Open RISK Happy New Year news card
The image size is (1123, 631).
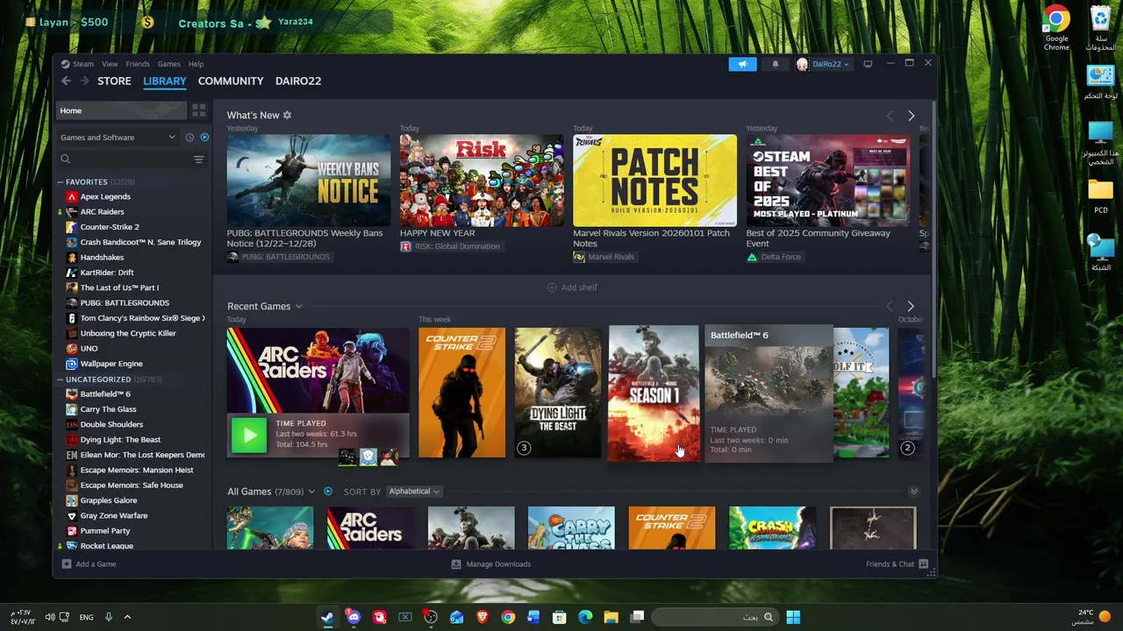click(482, 181)
